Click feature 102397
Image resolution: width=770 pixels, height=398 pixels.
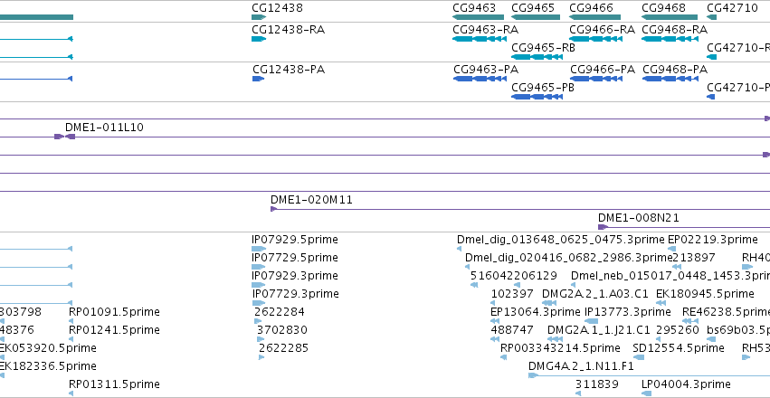pyautogui.click(x=512, y=294)
